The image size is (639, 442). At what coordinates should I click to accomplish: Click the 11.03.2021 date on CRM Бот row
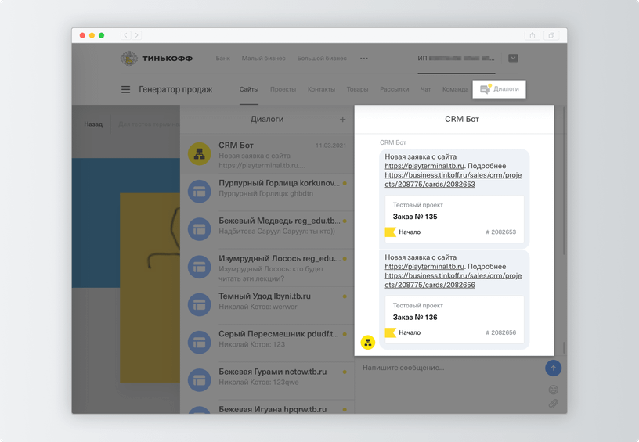[331, 146]
